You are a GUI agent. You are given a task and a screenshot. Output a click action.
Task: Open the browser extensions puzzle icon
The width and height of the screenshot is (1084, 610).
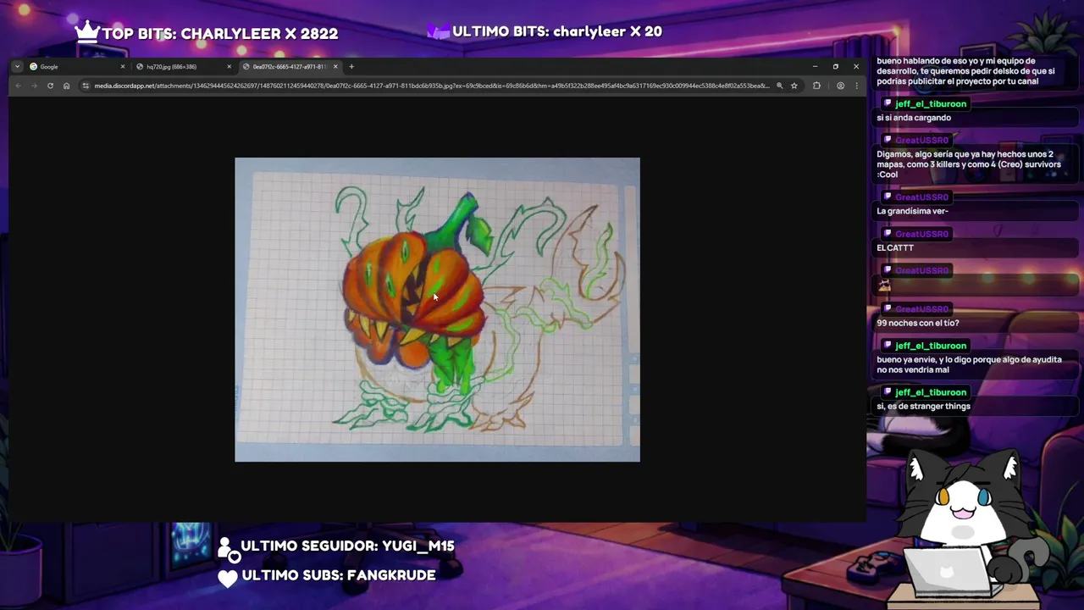pyautogui.click(x=816, y=86)
